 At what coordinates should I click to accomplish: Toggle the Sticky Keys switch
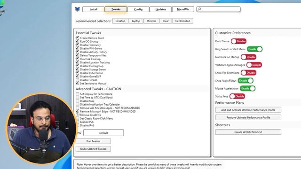pyautogui.click(x=237, y=96)
